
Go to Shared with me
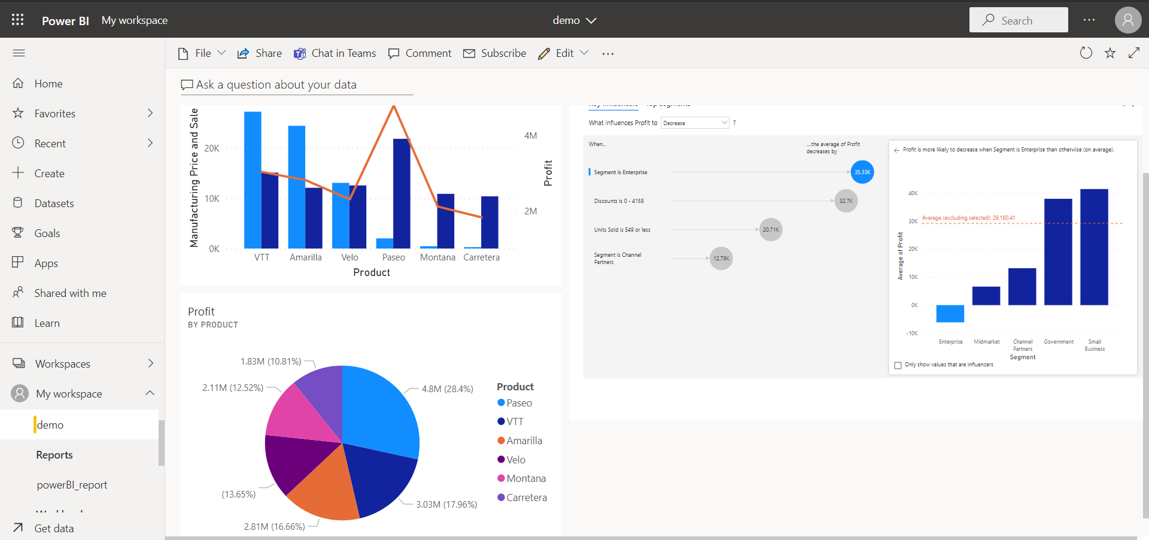(70, 293)
